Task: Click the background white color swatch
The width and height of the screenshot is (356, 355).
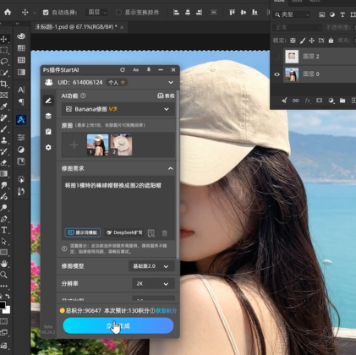Action: point(8,310)
